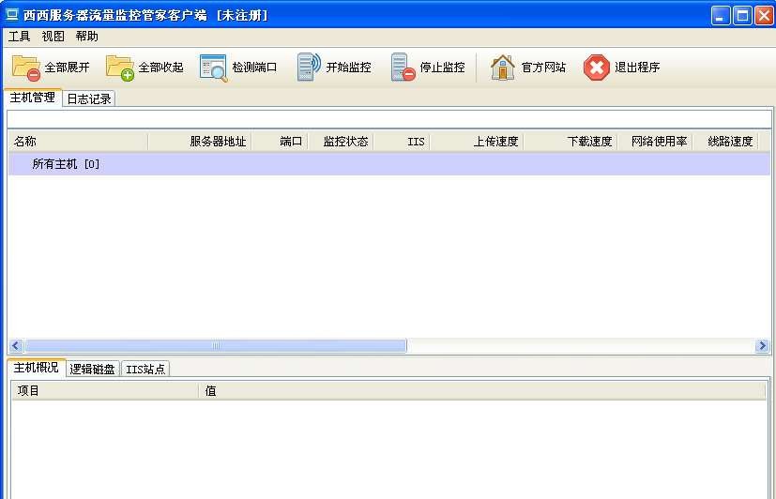The height and width of the screenshot is (499, 776).
Task: Click the 检测端口 toolbar label
Action: (x=254, y=68)
